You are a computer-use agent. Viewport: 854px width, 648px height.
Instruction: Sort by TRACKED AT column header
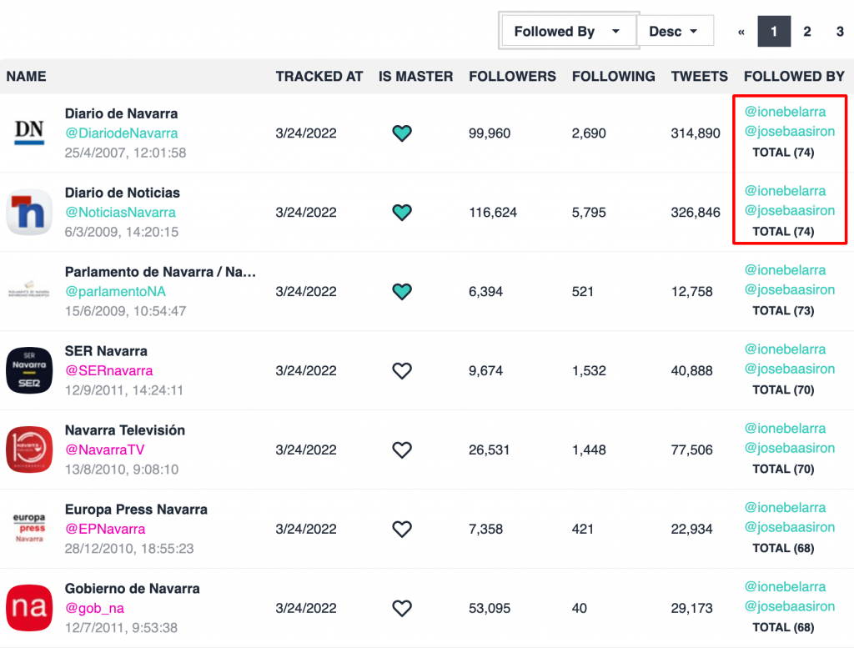point(319,76)
